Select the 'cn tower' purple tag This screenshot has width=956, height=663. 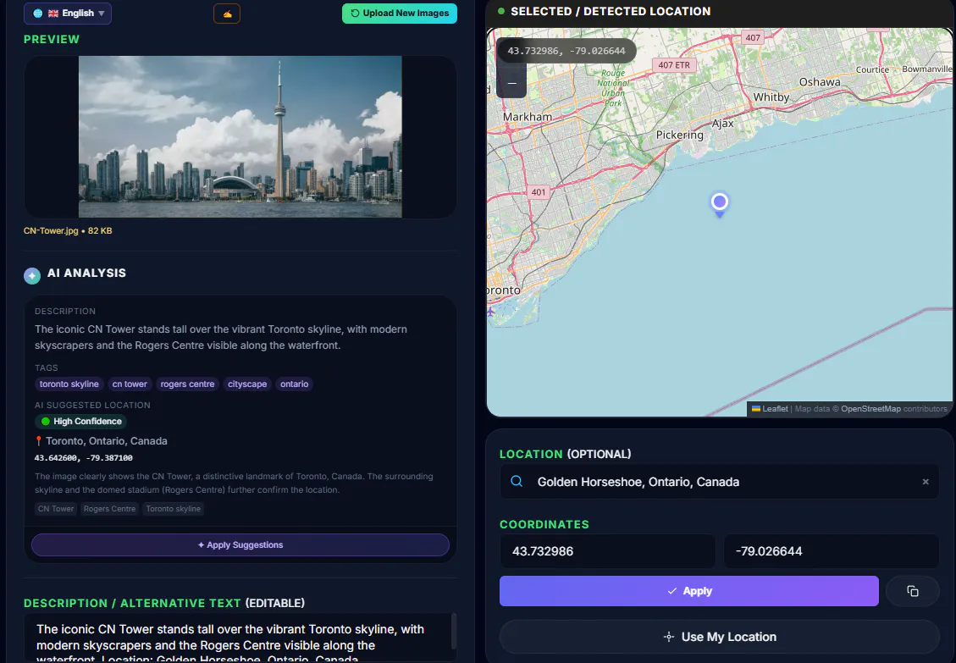tap(130, 384)
